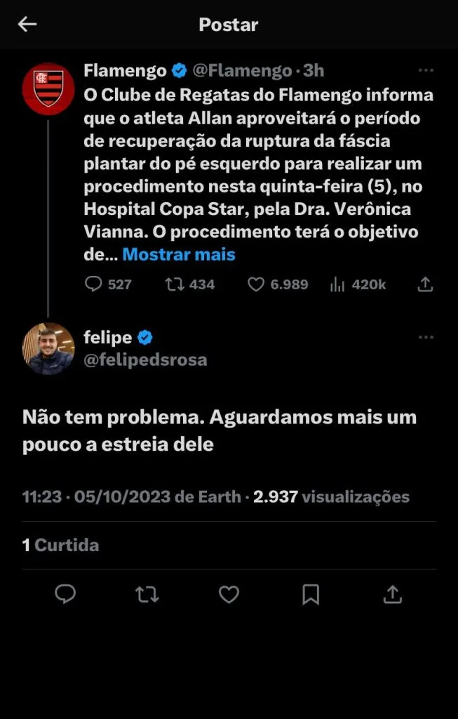Repost felipe's post
Screen dimensions: 458x719
coord(147,595)
